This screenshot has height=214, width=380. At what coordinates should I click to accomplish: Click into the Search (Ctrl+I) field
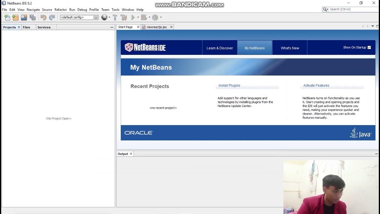353,10
